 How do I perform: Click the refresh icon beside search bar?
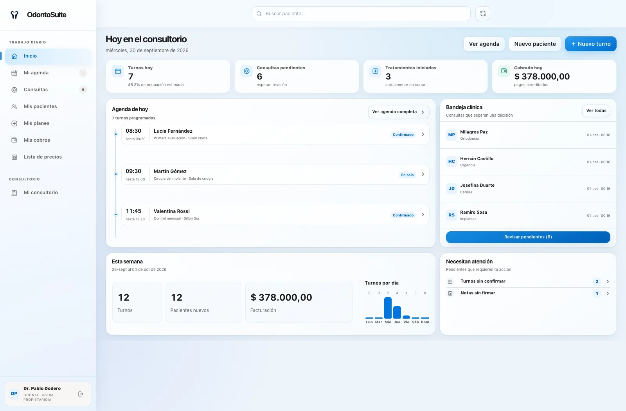[483, 14]
